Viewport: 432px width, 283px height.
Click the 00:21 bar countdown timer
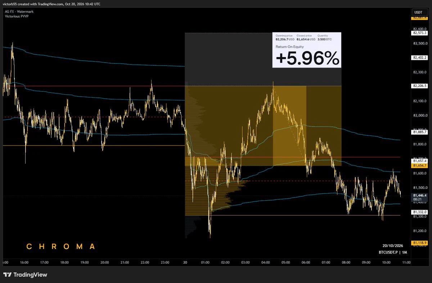[x=418, y=199]
